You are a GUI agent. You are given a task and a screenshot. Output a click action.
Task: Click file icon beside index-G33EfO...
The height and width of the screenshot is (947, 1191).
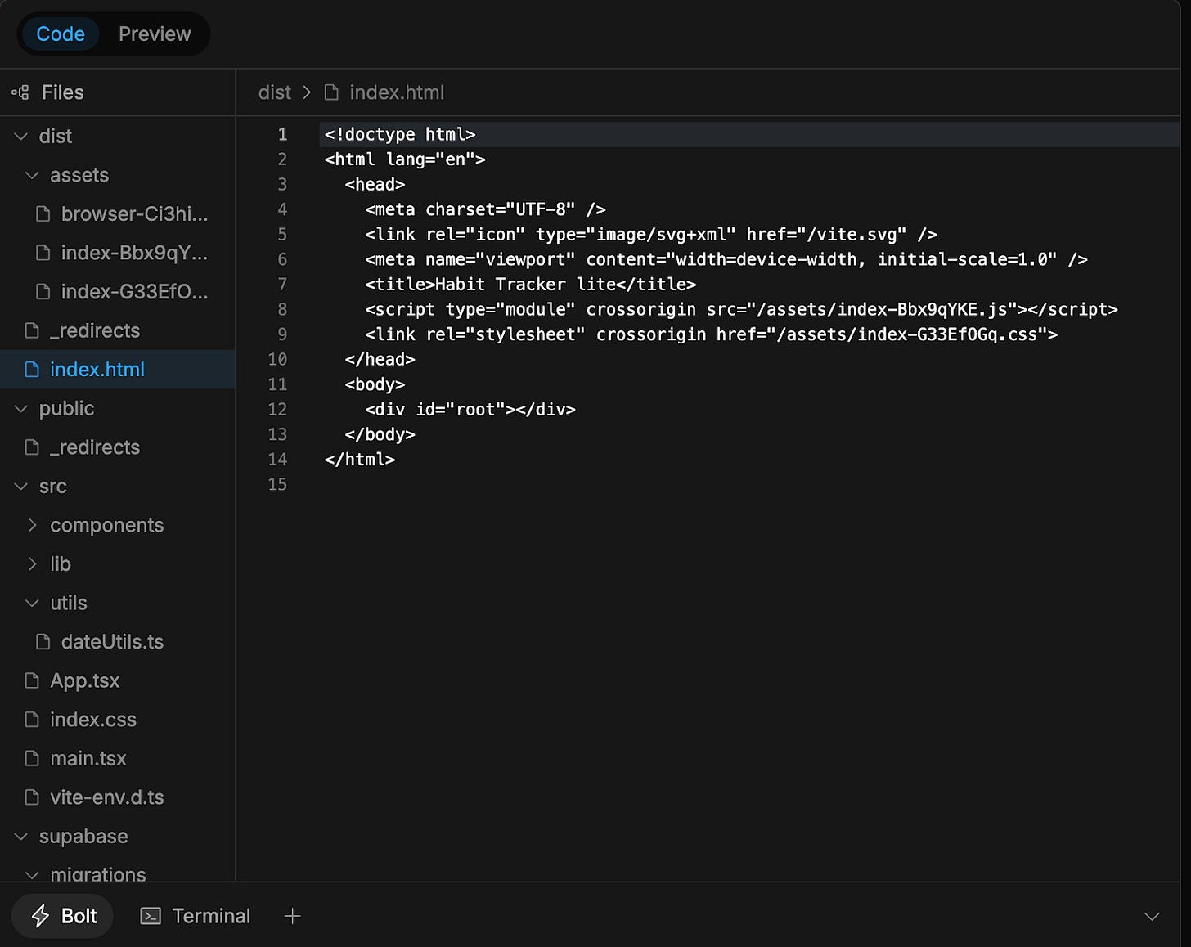43,291
